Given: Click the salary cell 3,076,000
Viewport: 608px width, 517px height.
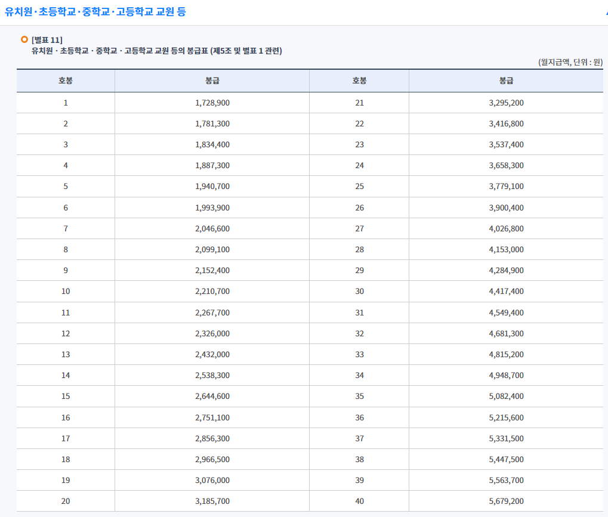Looking at the screenshot, I should pos(212,481).
